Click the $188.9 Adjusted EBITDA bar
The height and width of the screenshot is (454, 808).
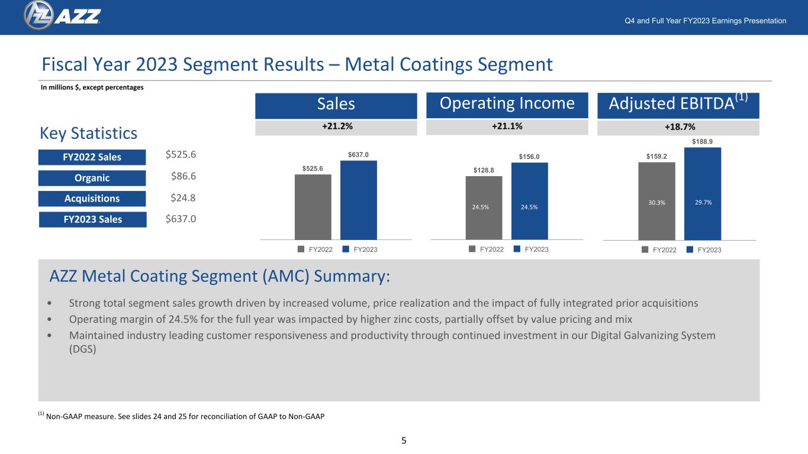point(703,193)
